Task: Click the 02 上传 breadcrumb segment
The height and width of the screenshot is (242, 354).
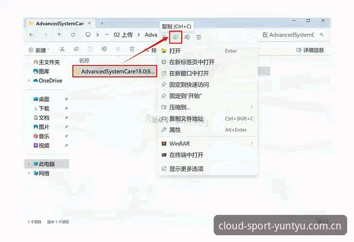Action: pos(123,35)
